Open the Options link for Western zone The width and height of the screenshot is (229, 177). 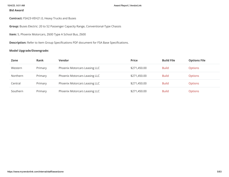[x=194, y=68]
